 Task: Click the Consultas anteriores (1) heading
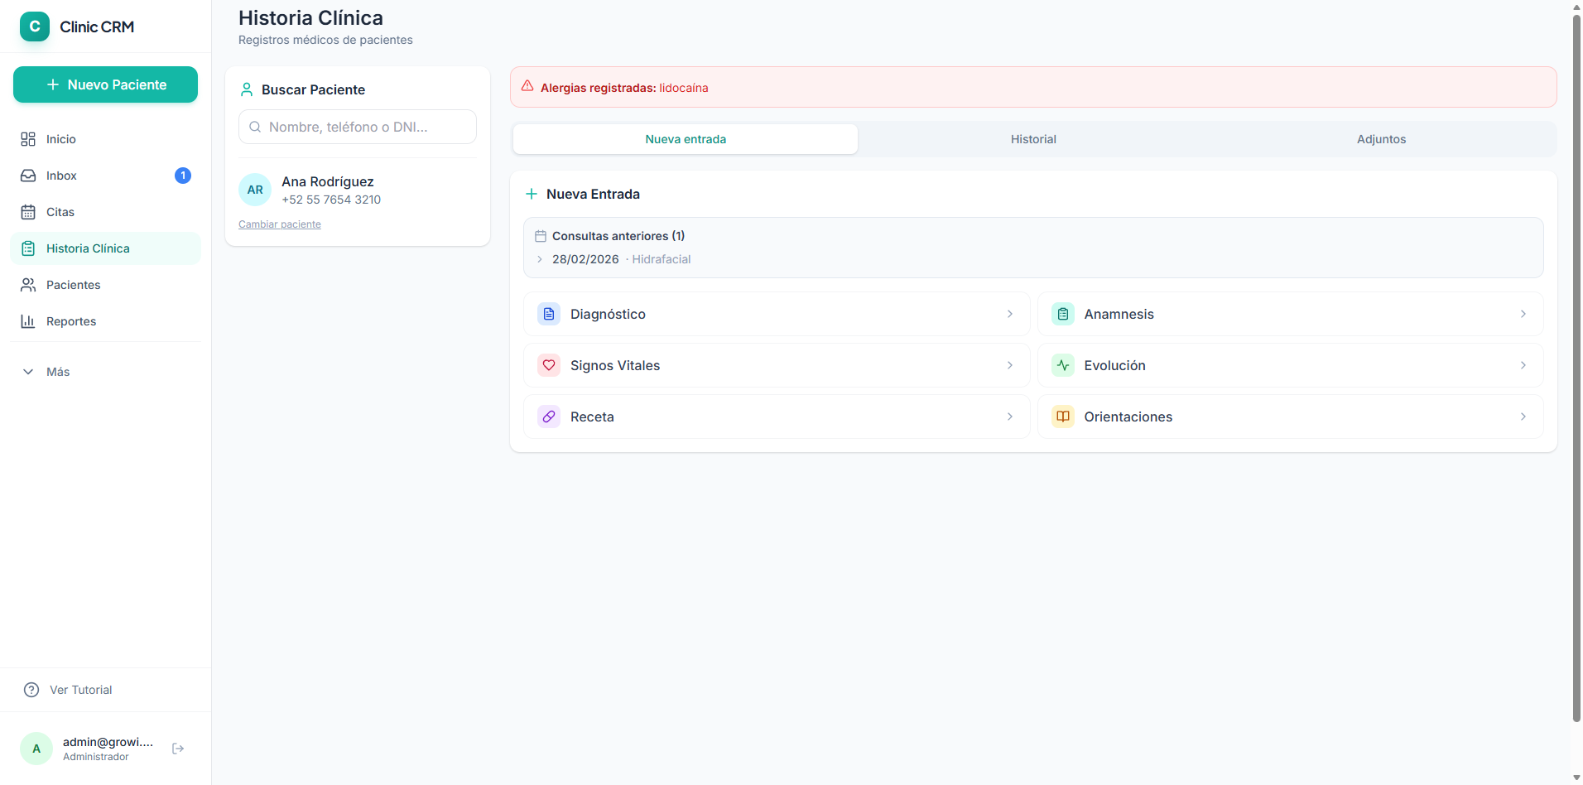(618, 236)
